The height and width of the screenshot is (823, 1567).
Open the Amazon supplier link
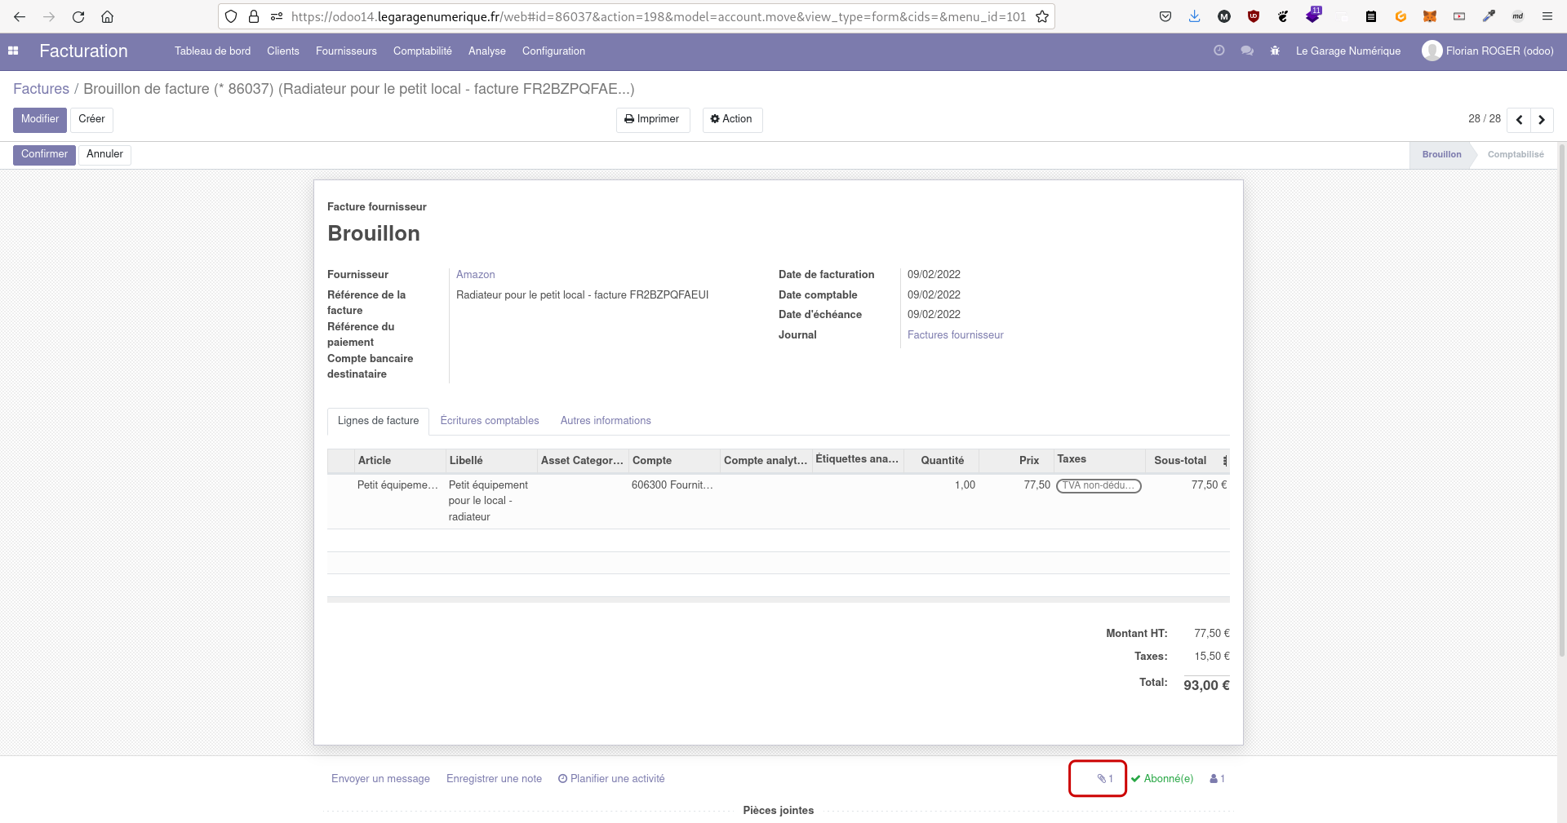(475, 275)
